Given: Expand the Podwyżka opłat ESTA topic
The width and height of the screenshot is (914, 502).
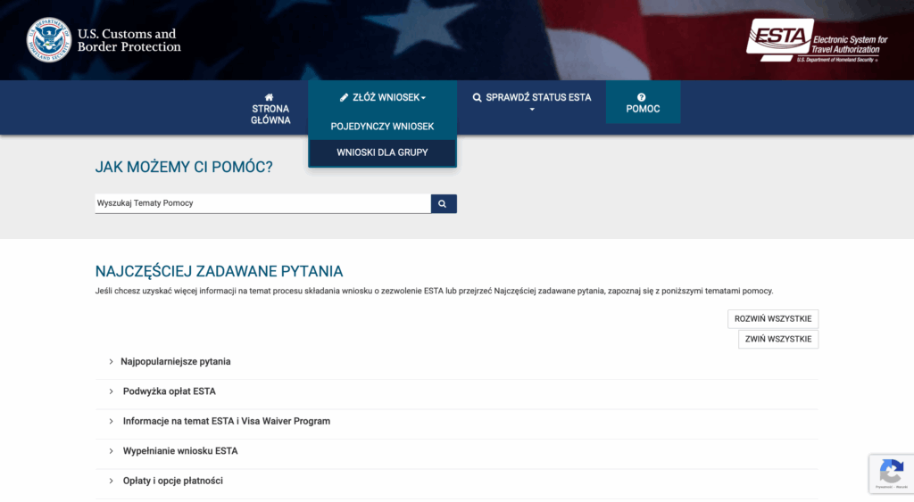Looking at the screenshot, I should [169, 391].
